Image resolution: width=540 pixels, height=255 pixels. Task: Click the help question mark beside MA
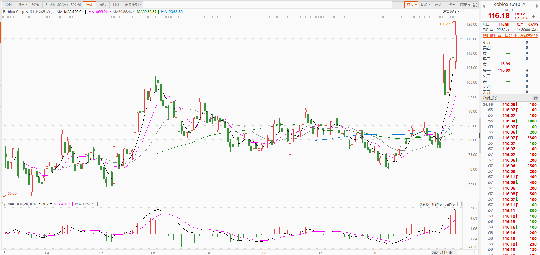click(x=53, y=12)
